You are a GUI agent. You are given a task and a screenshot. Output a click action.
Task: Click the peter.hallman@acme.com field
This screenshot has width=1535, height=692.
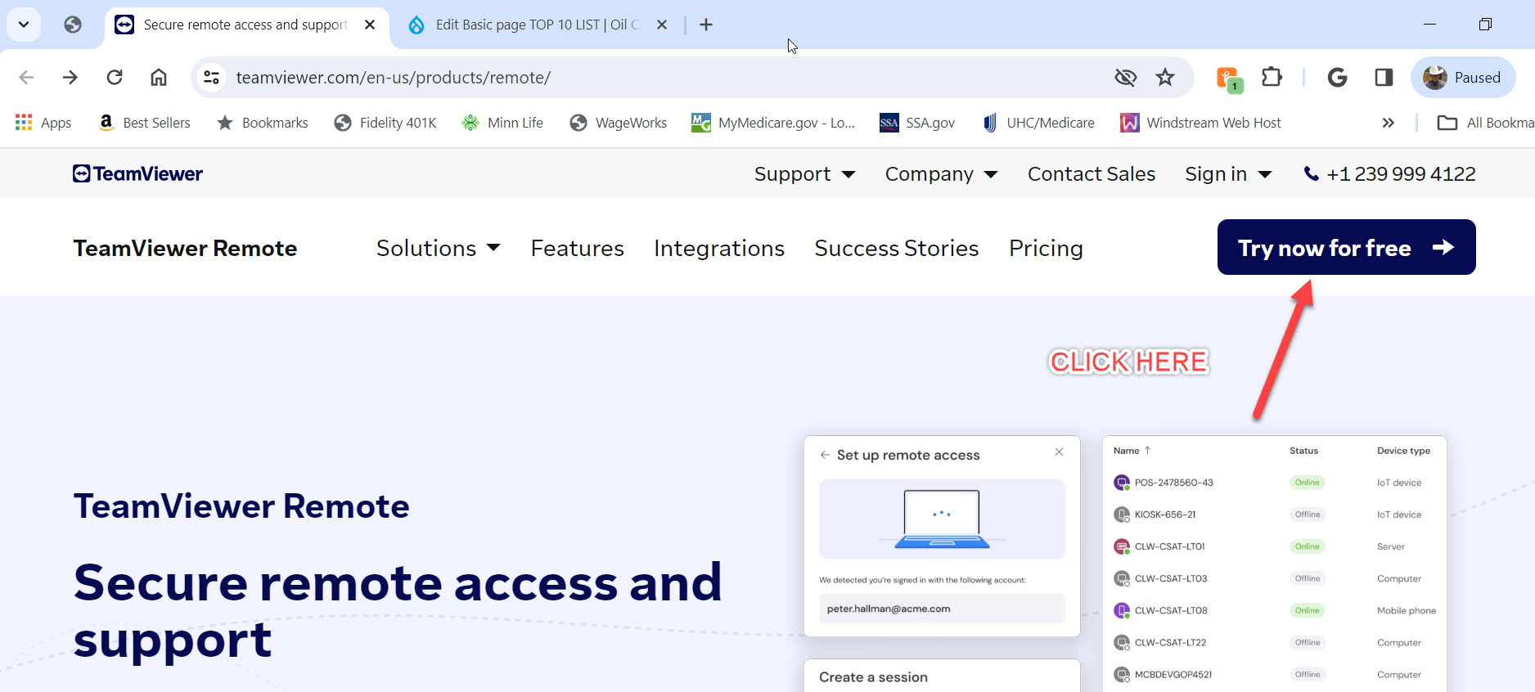pos(942,609)
